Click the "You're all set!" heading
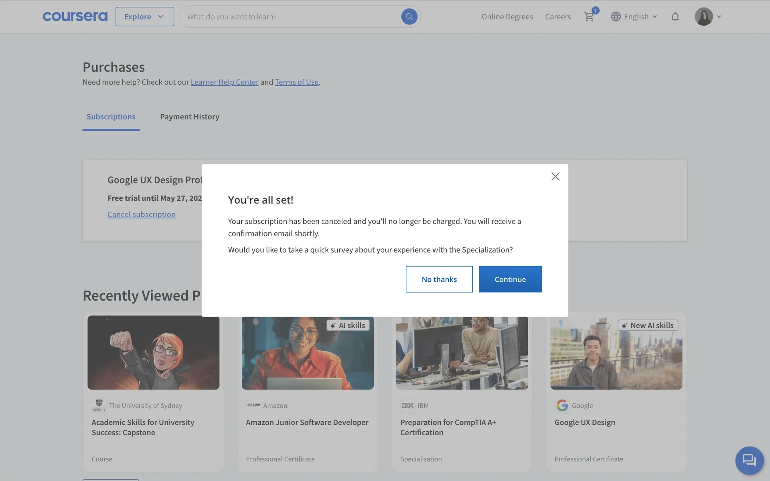The image size is (770, 481). pyautogui.click(x=261, y=200)
